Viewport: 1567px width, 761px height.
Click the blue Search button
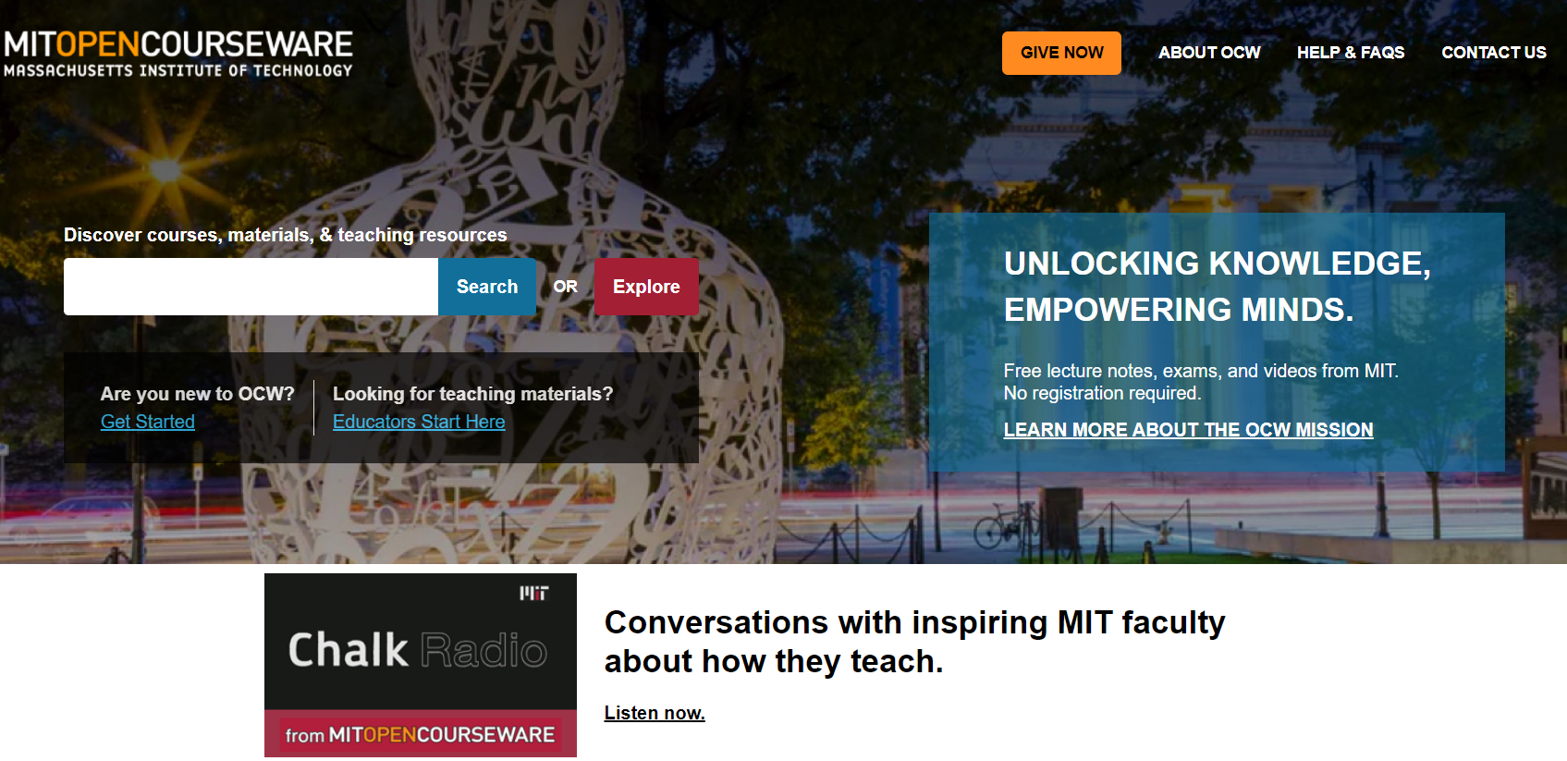coord(487,287)
